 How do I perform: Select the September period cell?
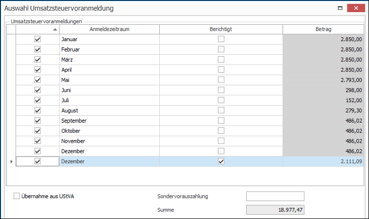(110, 121)
